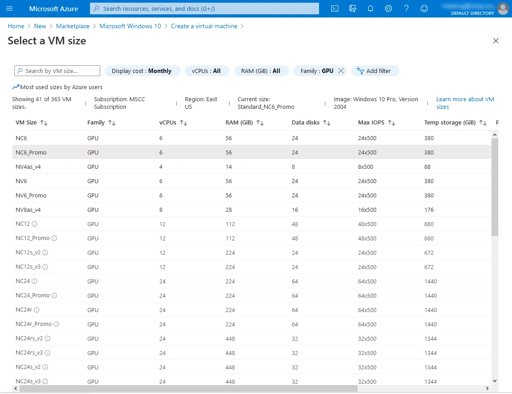Go to Microsoft Windows 10 breadcrumb
The height and width of the screenshot is (394, 512).
[130, 26]
